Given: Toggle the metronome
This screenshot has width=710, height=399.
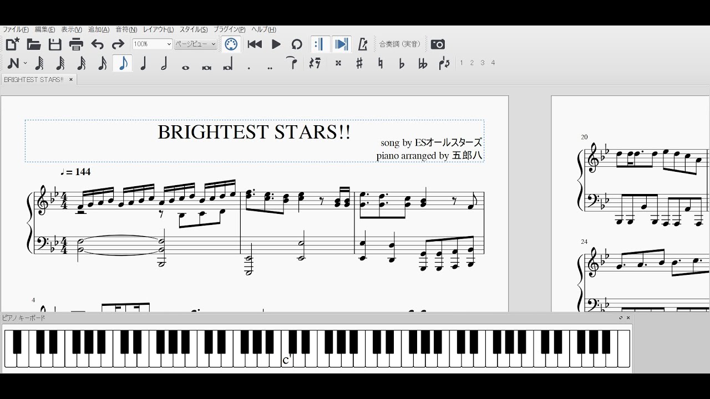Looking at the screenshot, I should (x=363, y=44).
